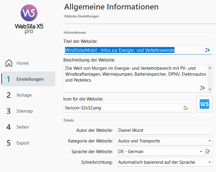
Task: Click the Titel der Website text field
Action: 138,50
